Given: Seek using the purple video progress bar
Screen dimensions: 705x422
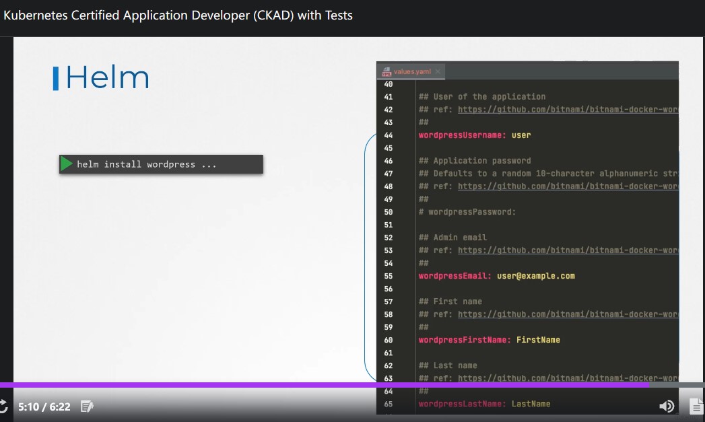Looking at the screenshot, I should [353, 385].
